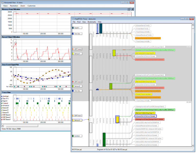
Task: Open the View menu in FreeRTOS+Trace
Action: 84,22
